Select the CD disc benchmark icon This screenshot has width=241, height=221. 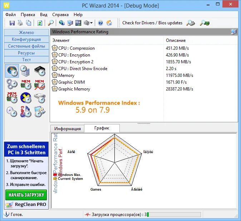12,112
